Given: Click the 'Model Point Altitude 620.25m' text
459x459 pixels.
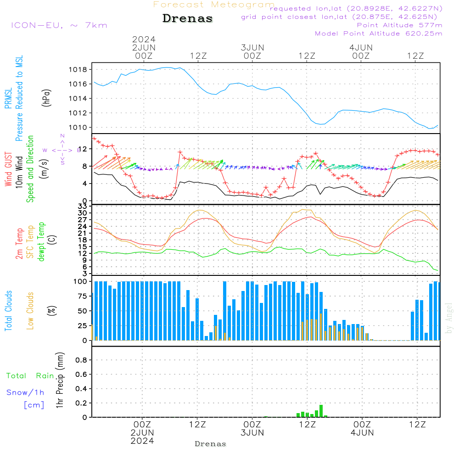Looking at the screenshot, I should pyautogui.click(x=379, y=34).
